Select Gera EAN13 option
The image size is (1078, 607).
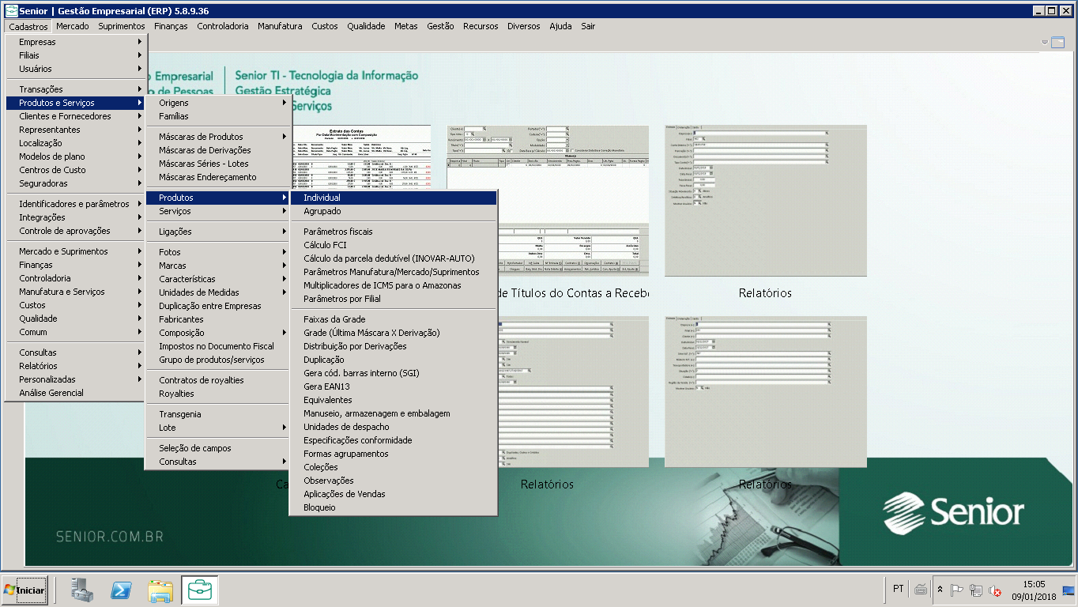tap(394, 386)
